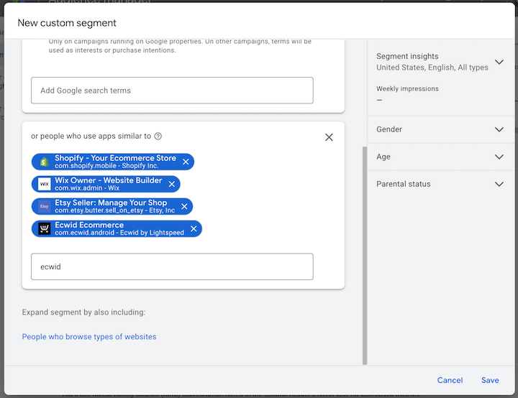This screenshot has width=518, height=398.
Task: Click the New custom segment title
Action: coord(67,23)
